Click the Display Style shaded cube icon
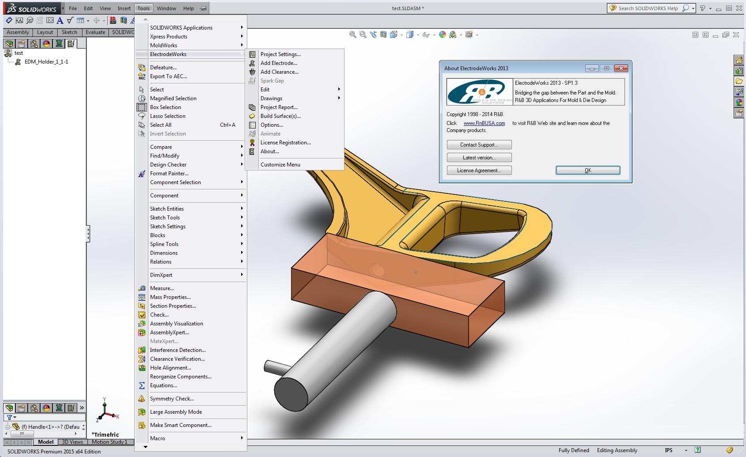Viewport: 746px width, 457px height. [x=409, y=34]
